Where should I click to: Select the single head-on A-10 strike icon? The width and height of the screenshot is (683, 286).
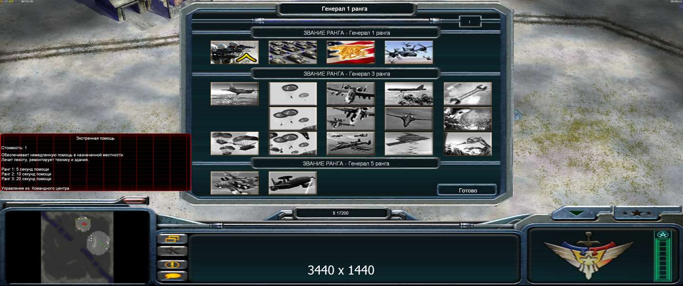tap(351, 94)
